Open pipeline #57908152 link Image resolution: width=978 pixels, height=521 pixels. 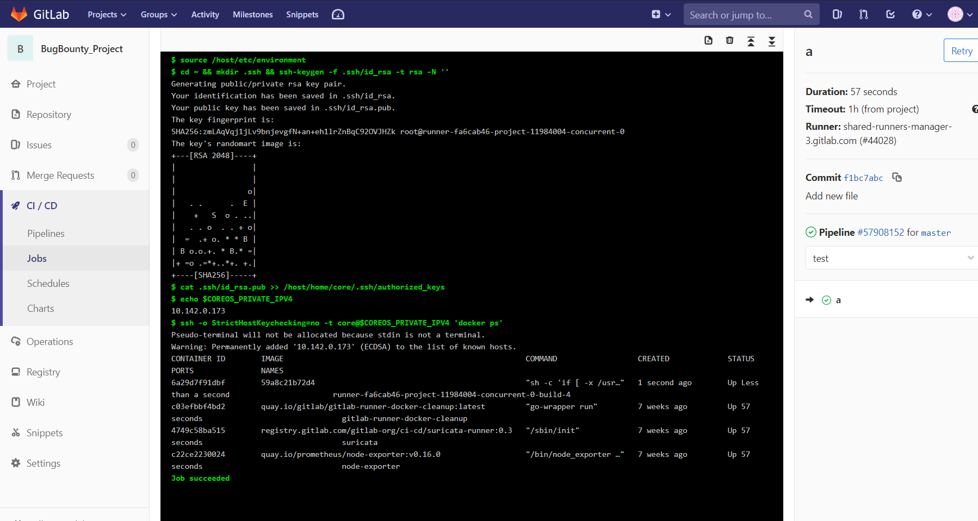click(x=881, y=233)
